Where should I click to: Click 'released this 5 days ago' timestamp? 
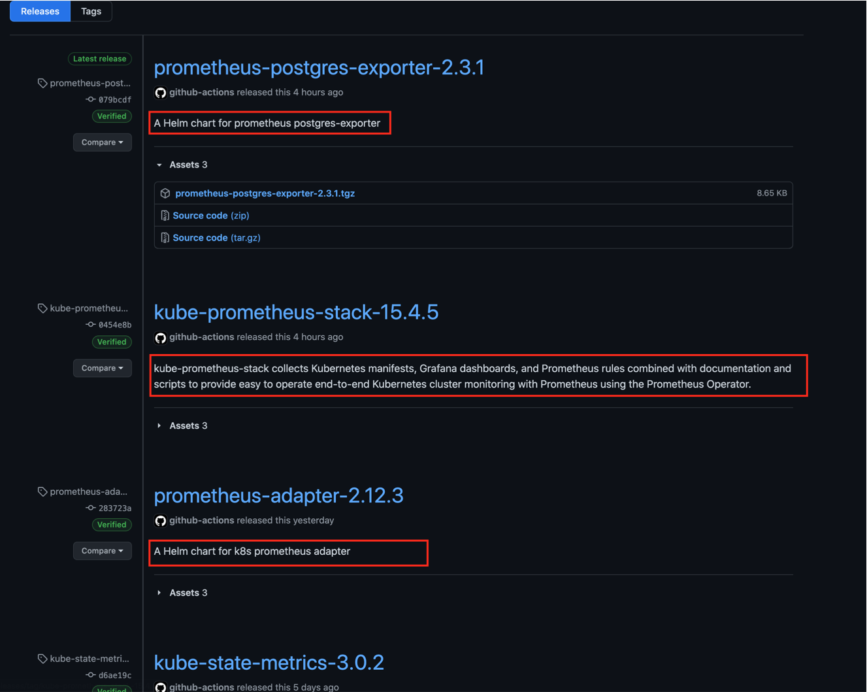tap(288, 687)
